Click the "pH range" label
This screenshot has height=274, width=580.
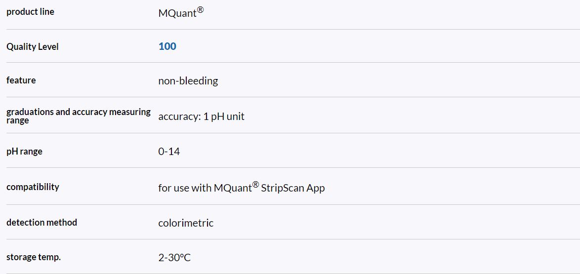click(x=24, y=152)
